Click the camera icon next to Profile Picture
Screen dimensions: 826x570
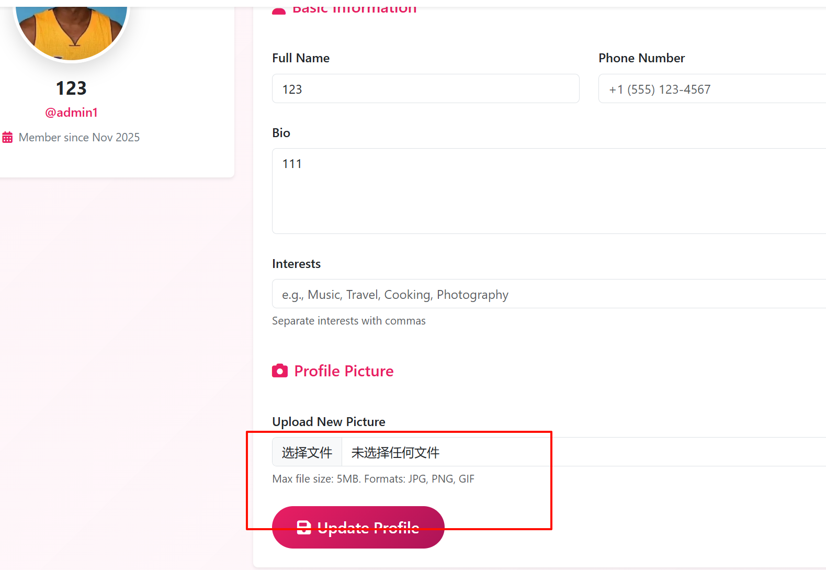(x=280, y=371)
